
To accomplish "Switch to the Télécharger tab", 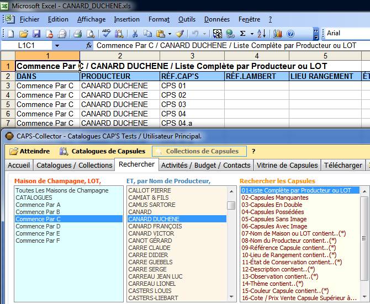I will pos(343,165).
